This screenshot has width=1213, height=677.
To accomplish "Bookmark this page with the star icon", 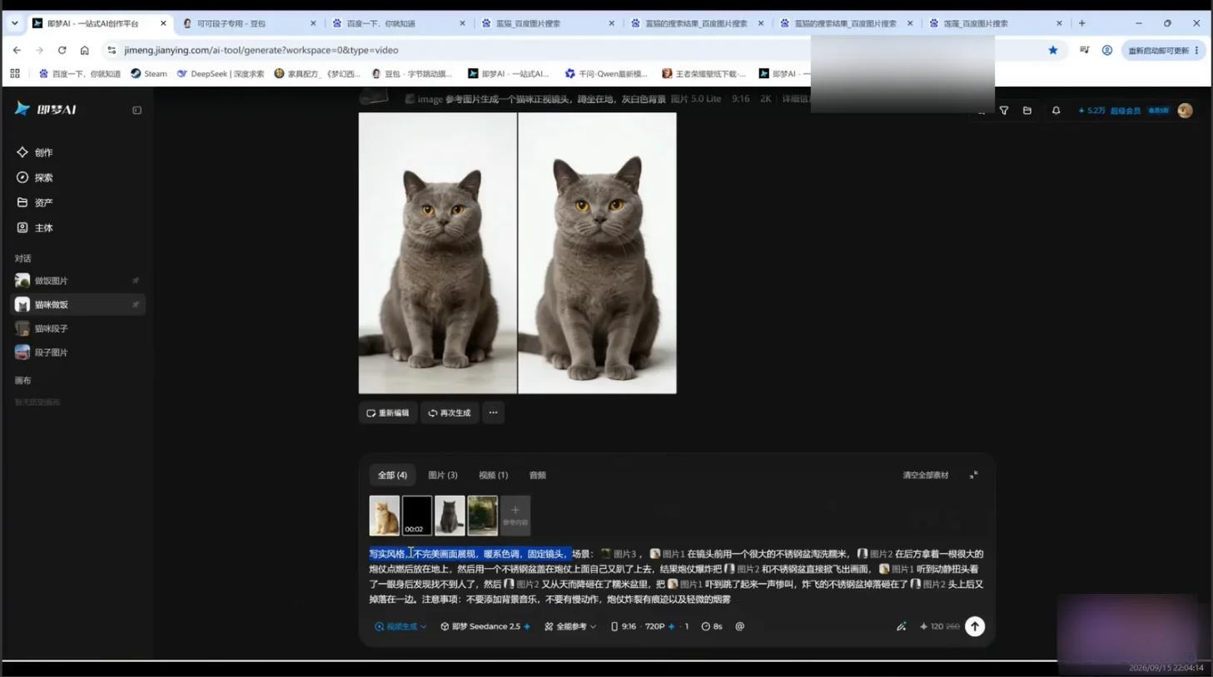I will 1053,50.
